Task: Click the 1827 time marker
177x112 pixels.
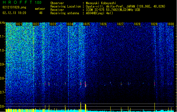Action: pyautogui.click(x=120, y=24)
